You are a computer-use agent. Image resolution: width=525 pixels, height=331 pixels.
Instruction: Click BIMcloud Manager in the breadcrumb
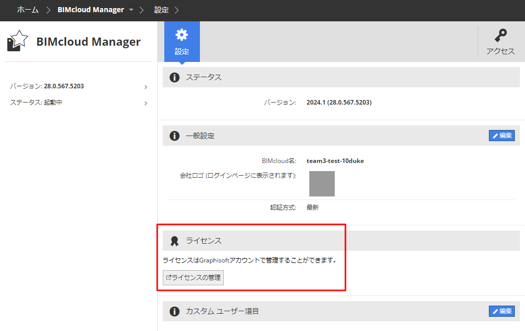click(91, 10)
